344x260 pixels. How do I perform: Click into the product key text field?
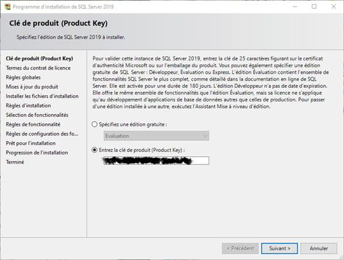coord(156,161)
